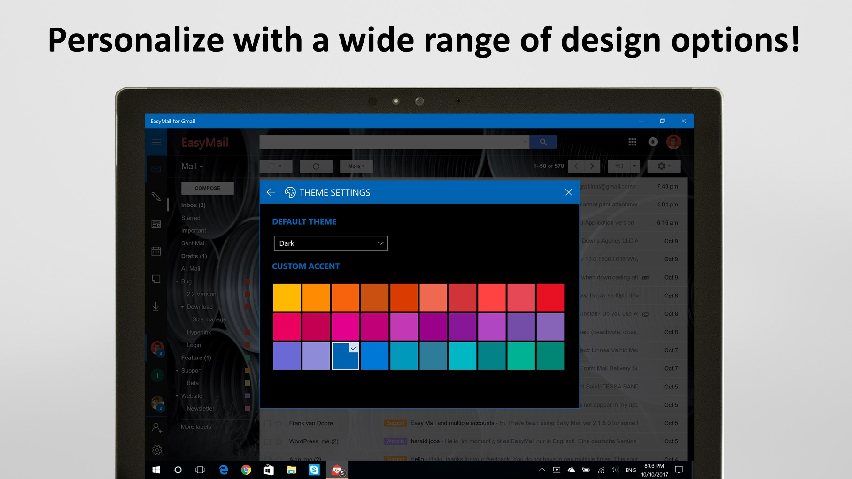The height and width of the screenshot is (479, 852).
Task: Open the Cortana circle on the taskbar
Action: pos(178,470)
